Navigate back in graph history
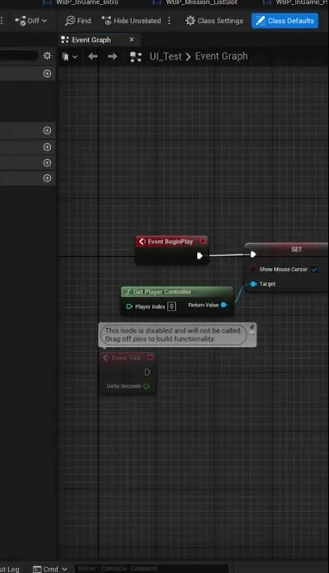Image resolution: width=329 pixels, height=573 pixels. (93, 57)
